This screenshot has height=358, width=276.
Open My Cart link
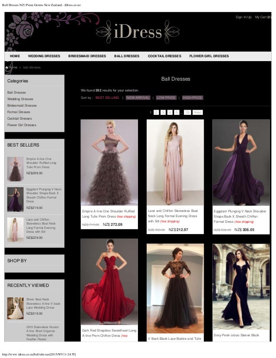(x=263, y=17)
